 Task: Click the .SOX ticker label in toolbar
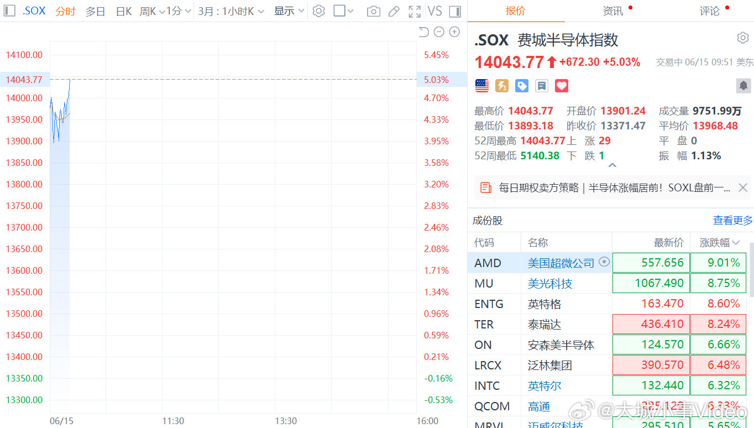[x=34, y=11]
